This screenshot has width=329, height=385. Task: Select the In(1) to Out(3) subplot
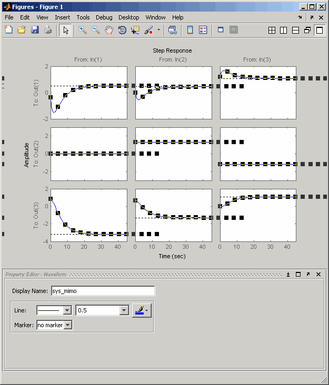89,215
